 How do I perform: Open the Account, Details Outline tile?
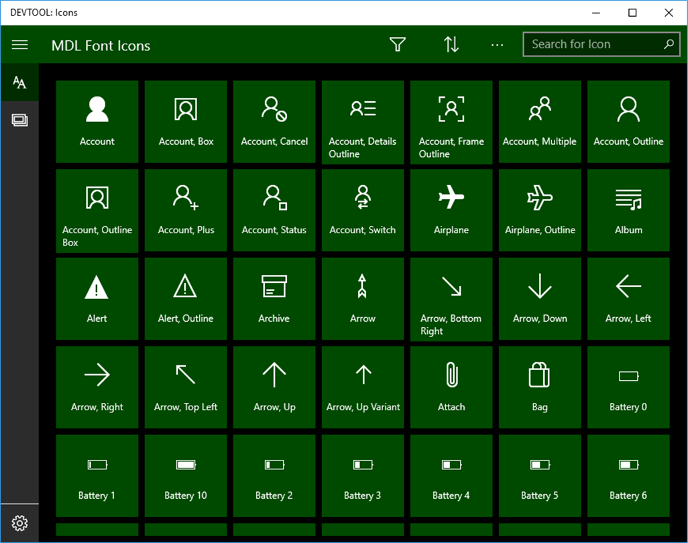[x=363, y=123]
